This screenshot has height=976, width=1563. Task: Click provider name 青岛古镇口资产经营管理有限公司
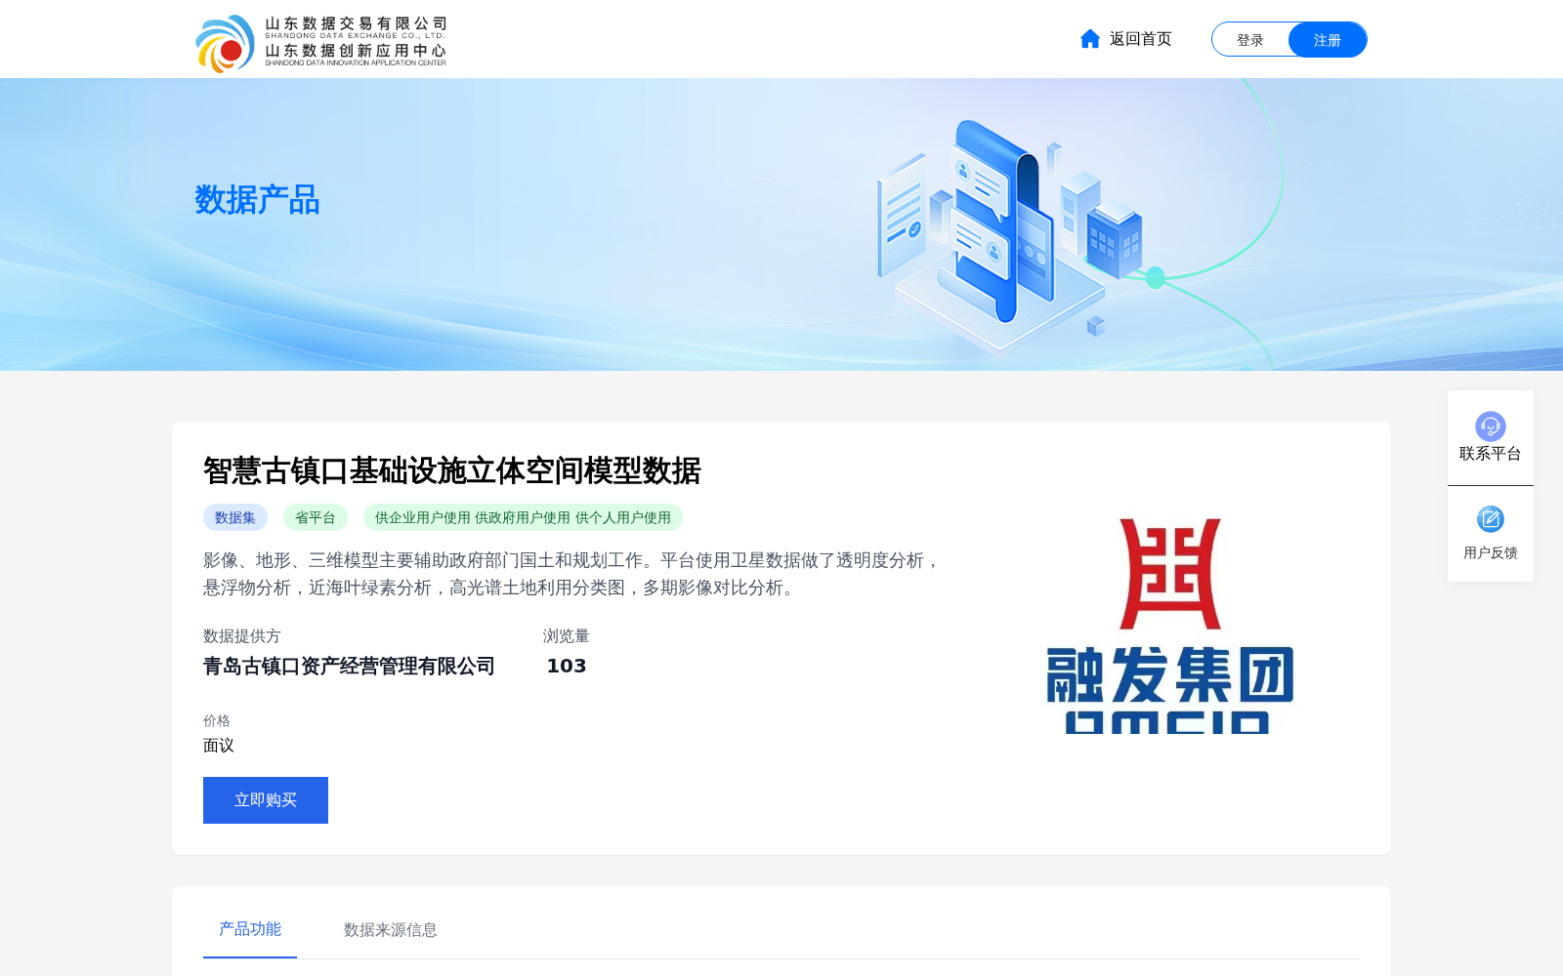tap(349, 667)
